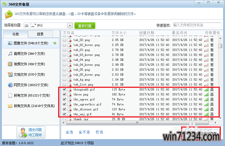This screenshot has height=146, width=225.
Task: Click the 提交问题给工程师 button
Action: coord(31,132)
